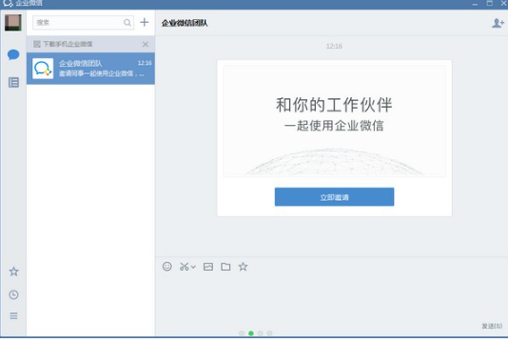The width and height of the screenshot is (508, 343).
Task: Click the send file folder icon
Action: click(x=225, y=267)
